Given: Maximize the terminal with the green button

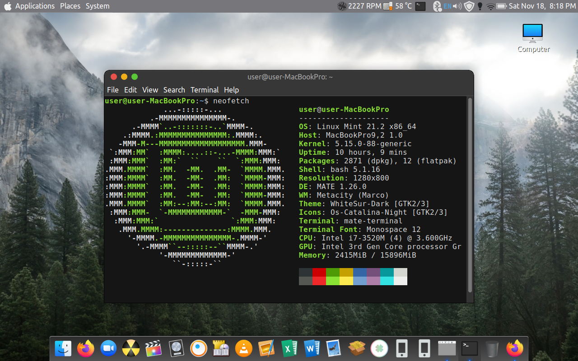Looking at the screenshot, I should coord(135,77).
